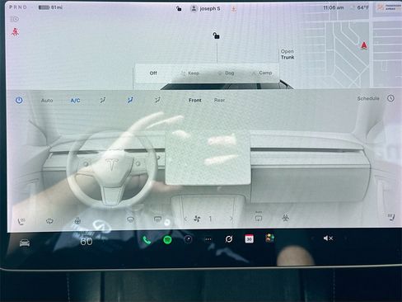Screen dimensions: 402x302
Task: Enable Auto climate mode
Action: click(47, 101)
